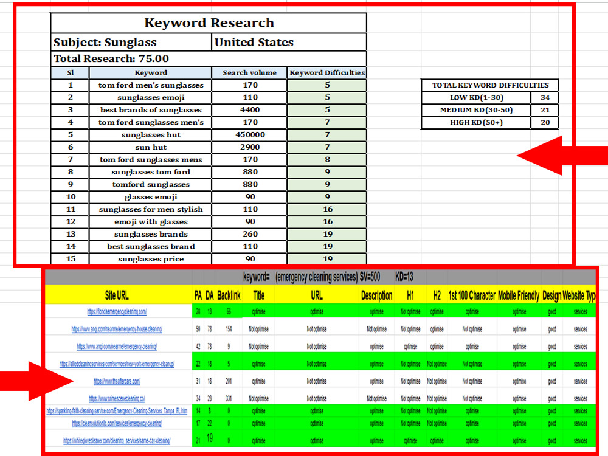Click the Mobile Friendly column header

tap(519, 295)
